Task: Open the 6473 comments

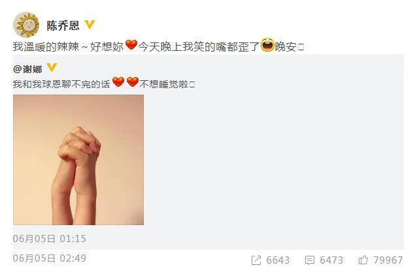Action: [x=331, y=260]
